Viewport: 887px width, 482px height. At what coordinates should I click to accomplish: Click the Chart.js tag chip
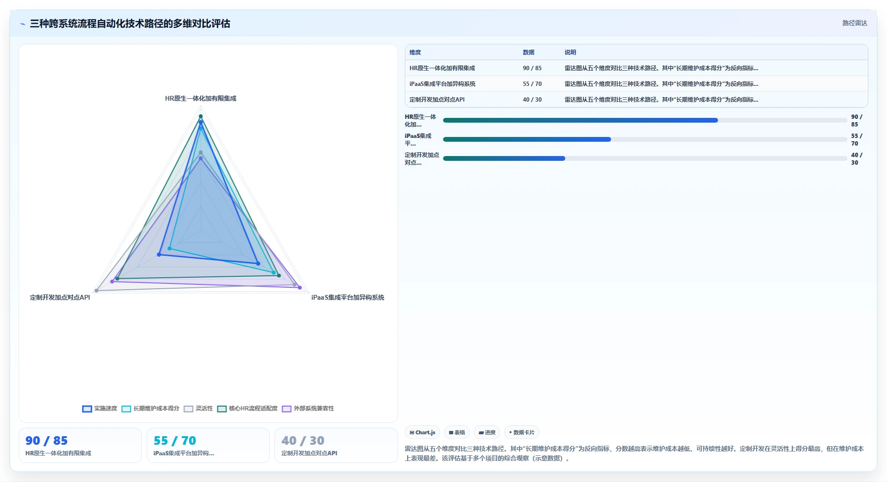422,432
